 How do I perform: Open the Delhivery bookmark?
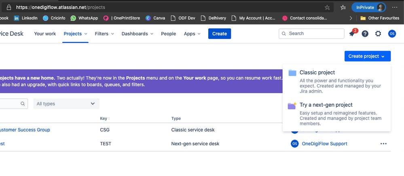click(214, 18)
